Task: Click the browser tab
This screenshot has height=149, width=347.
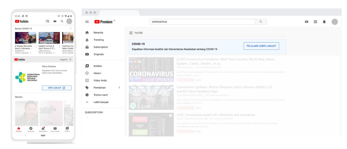Action: tap(119, 13)
